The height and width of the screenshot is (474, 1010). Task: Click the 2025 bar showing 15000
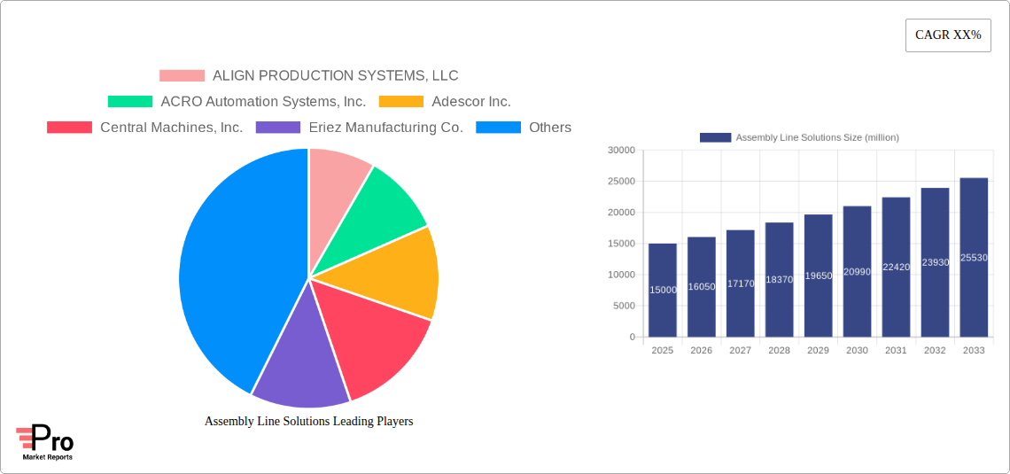(x=663, y=290)
